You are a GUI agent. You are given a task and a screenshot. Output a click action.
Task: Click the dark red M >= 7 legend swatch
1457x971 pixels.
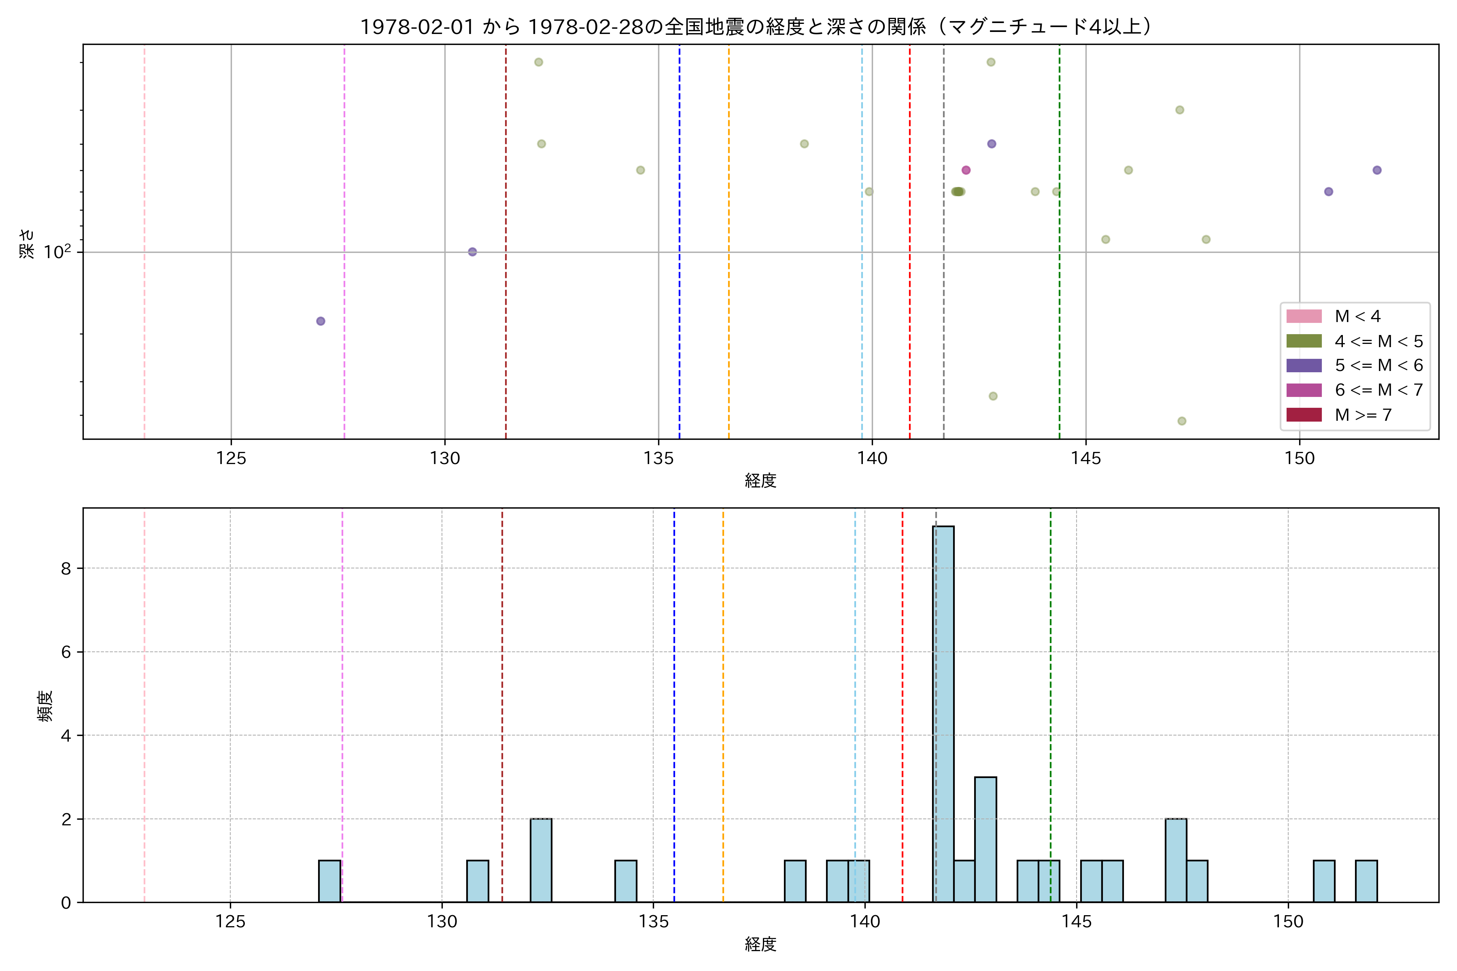(x=1303, y=415)
